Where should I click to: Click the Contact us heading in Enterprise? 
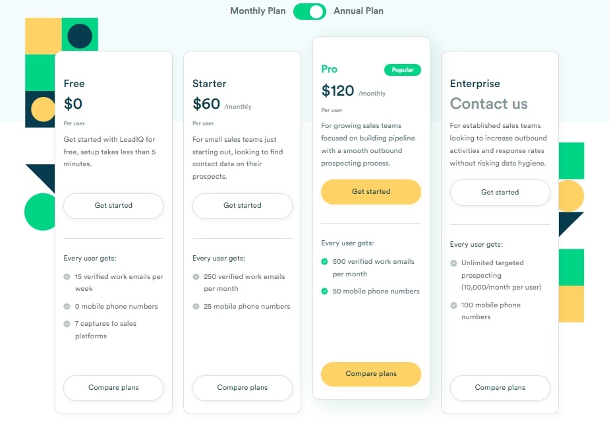(488, 104)
